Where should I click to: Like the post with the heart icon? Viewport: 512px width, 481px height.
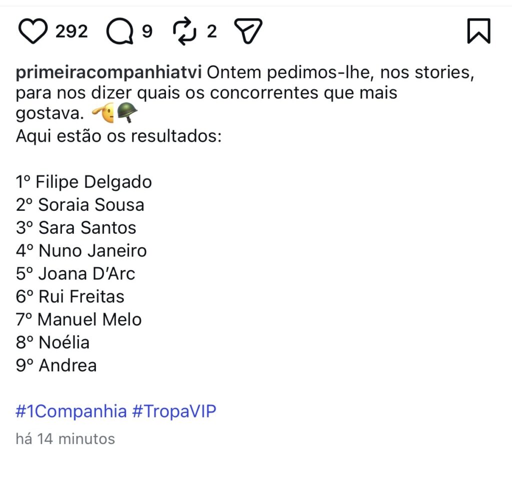tap(33, 32)
